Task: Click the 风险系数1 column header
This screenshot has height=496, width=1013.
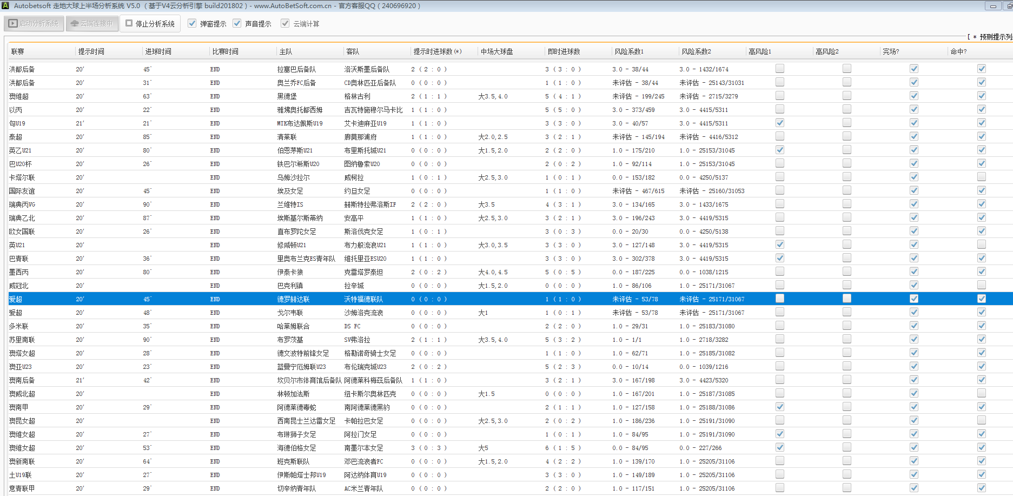Action: [x=629, y=51]
